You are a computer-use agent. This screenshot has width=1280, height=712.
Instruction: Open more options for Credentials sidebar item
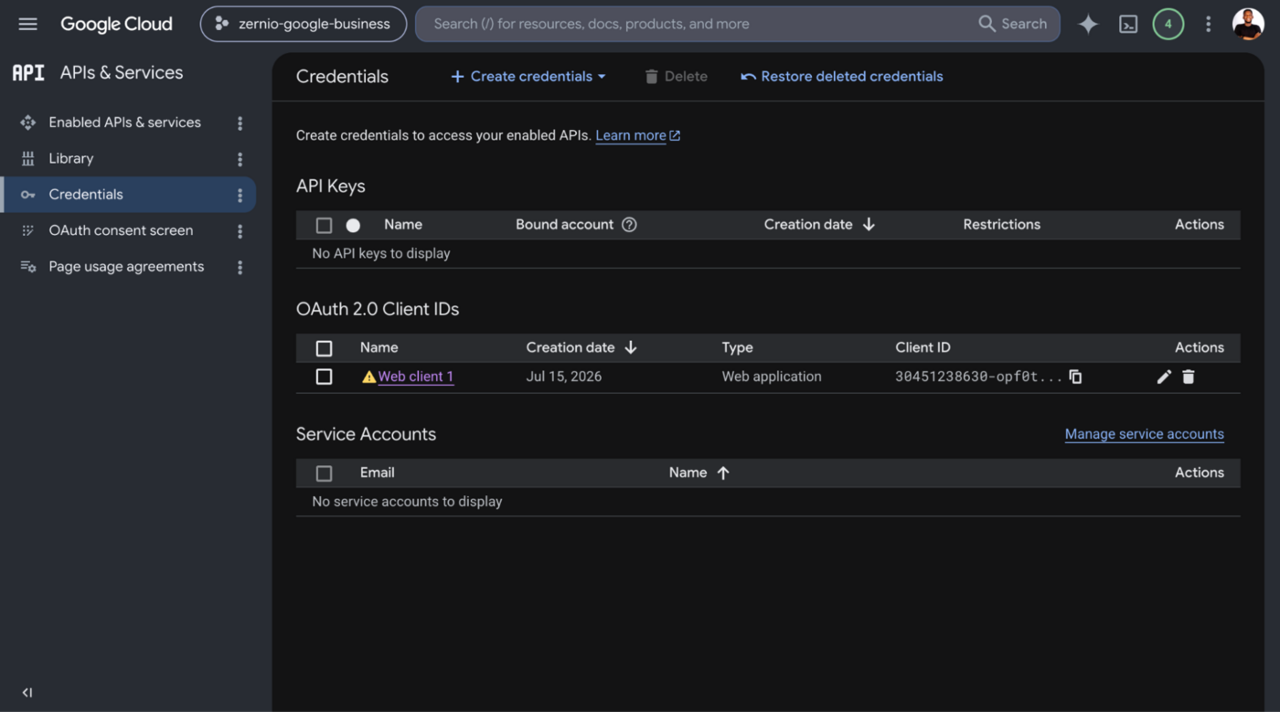[240, 195]
